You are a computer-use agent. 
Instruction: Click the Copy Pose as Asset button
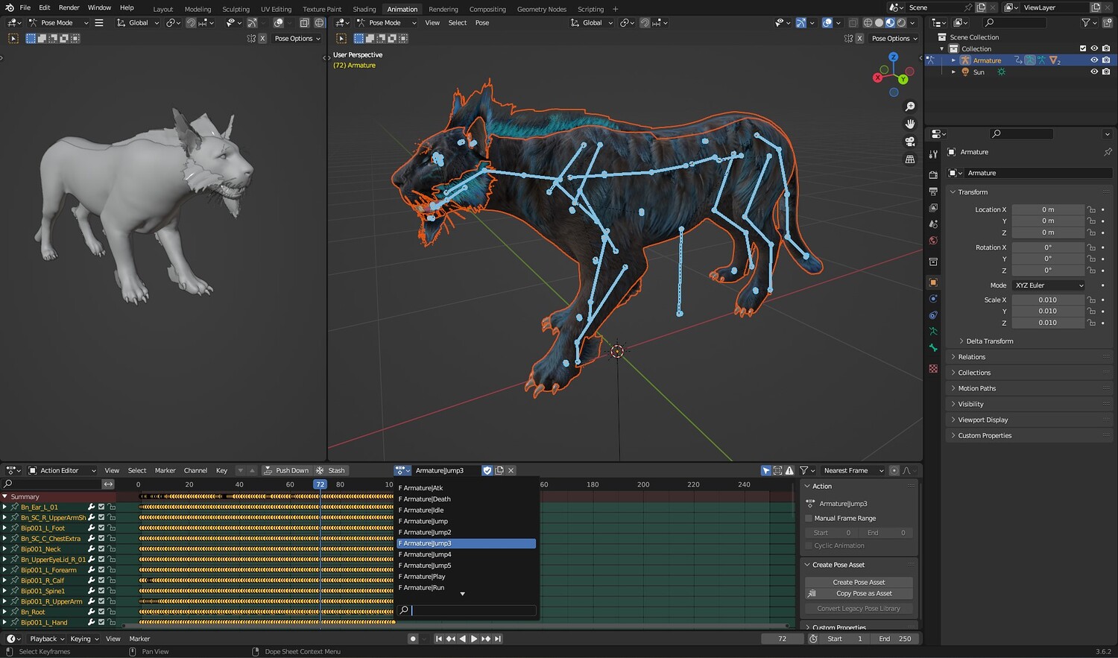pos(859,593)
